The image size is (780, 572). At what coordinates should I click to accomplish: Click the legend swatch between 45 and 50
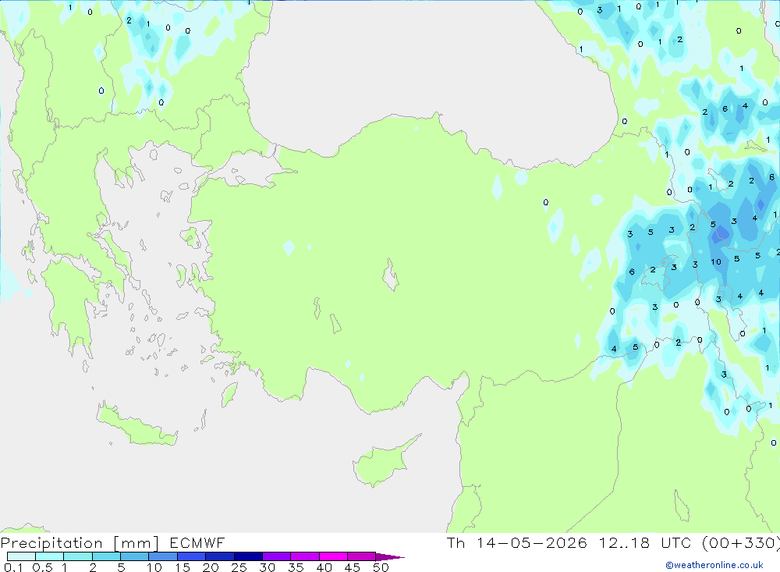coord(362,556)
